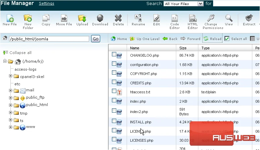Click Select all
Image resolution: width=260 pixels, height=150 pixels.
tap(236, 39)
